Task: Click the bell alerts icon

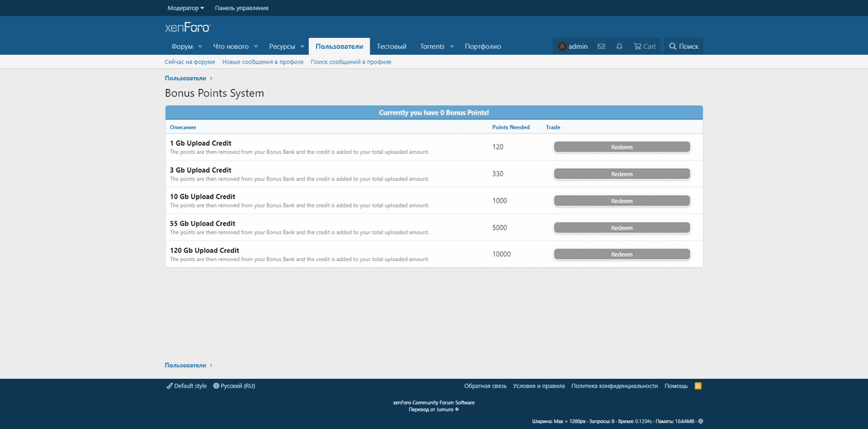Action: point(619,47)
